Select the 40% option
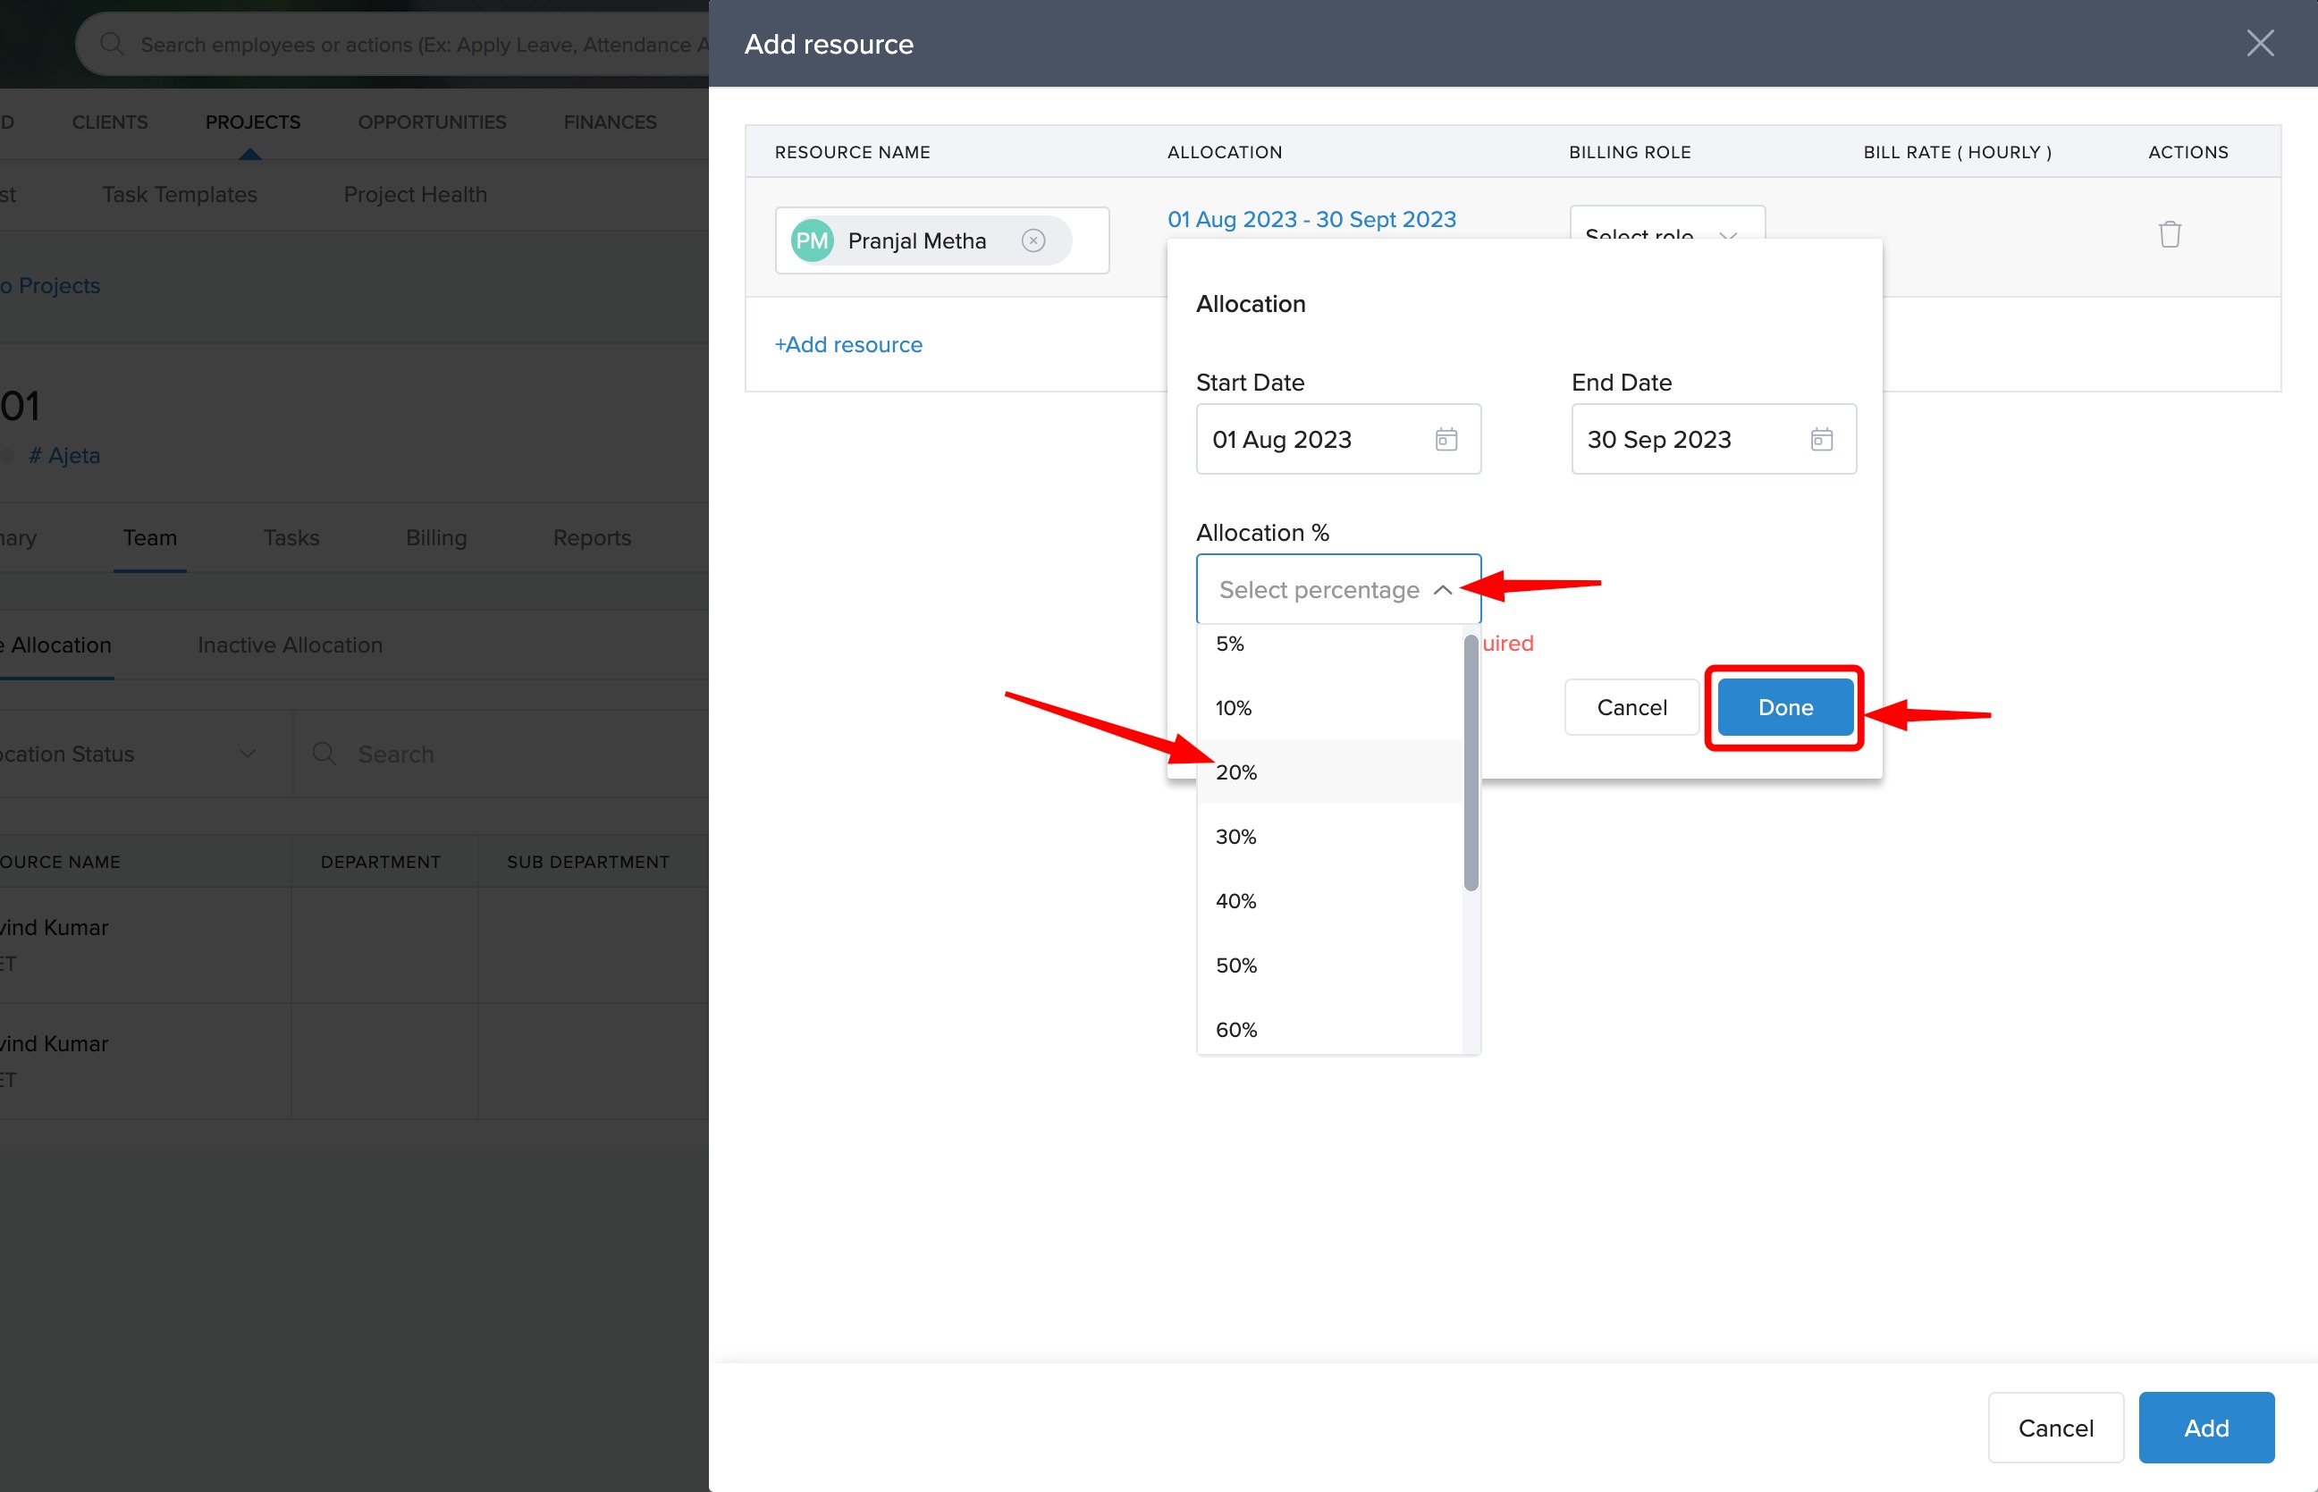Viewport: 2318px width, 1492px height. 1329,901
